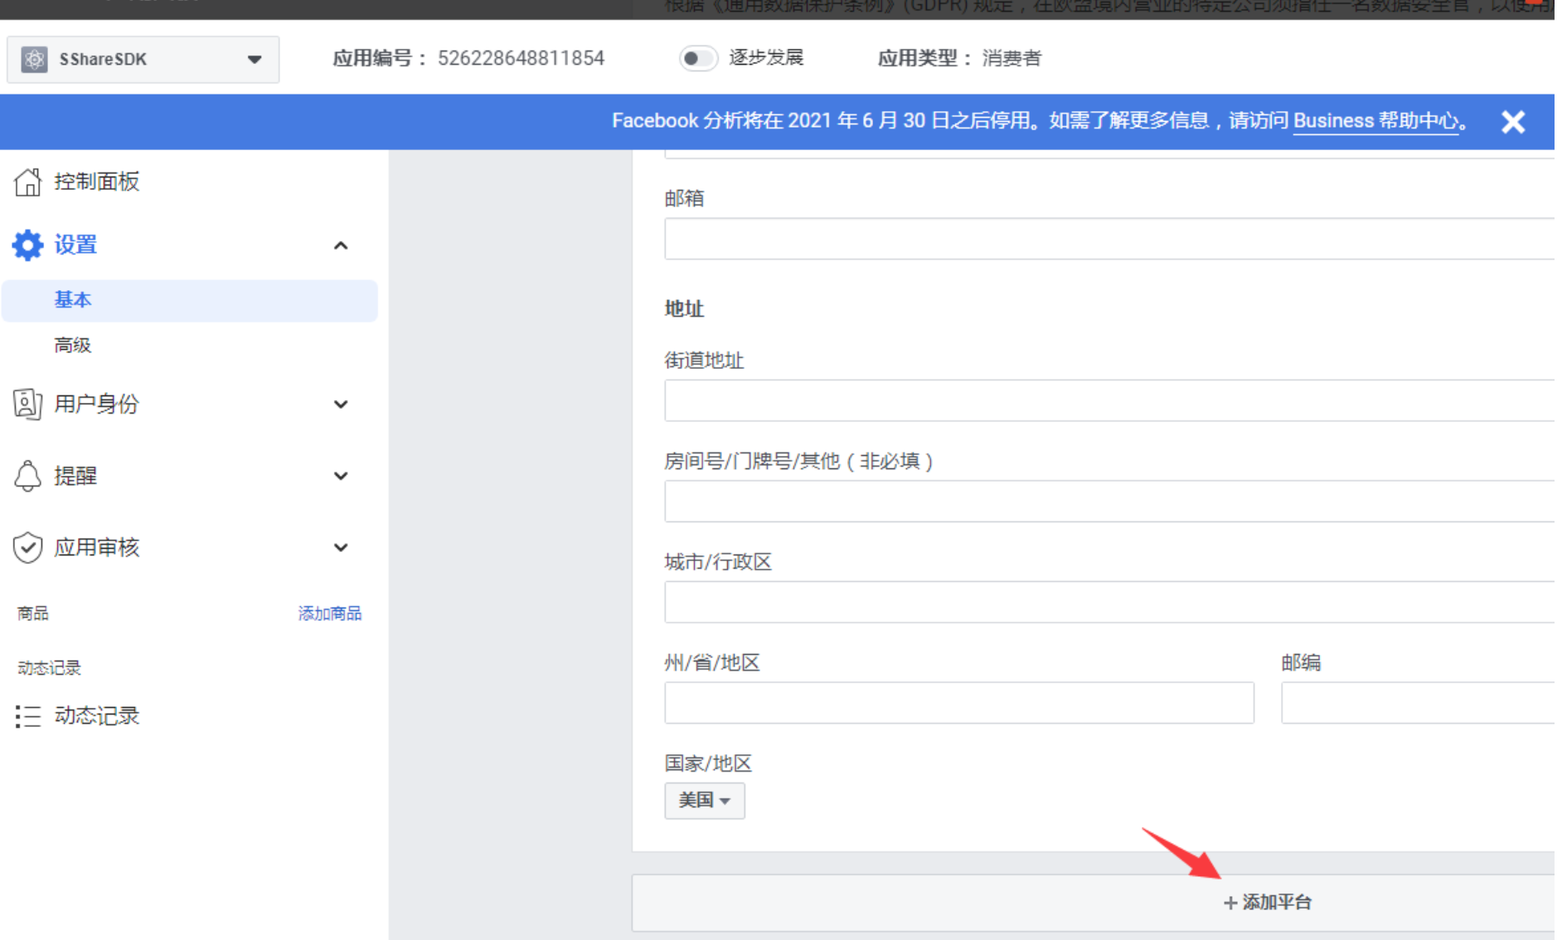Dismiss the Facebook 分析 notice banner

pos(1513,121)
